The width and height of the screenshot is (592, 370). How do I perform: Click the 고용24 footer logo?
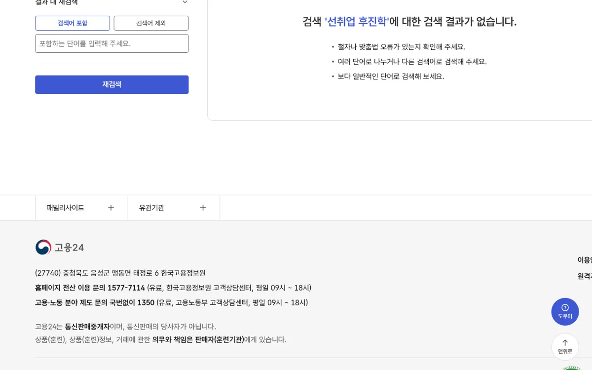click(x=60, y=247)
